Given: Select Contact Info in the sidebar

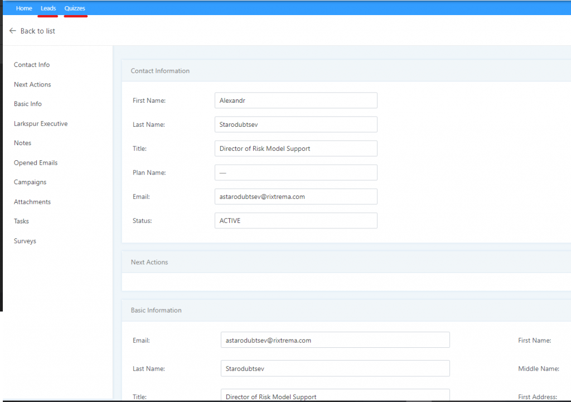Looking at the screenshot, I should click(x=32, y=65).
